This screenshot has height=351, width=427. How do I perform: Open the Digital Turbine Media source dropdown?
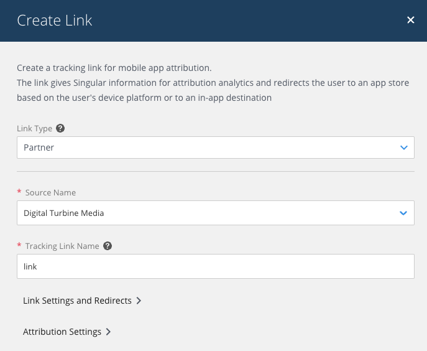coord(216,213)
